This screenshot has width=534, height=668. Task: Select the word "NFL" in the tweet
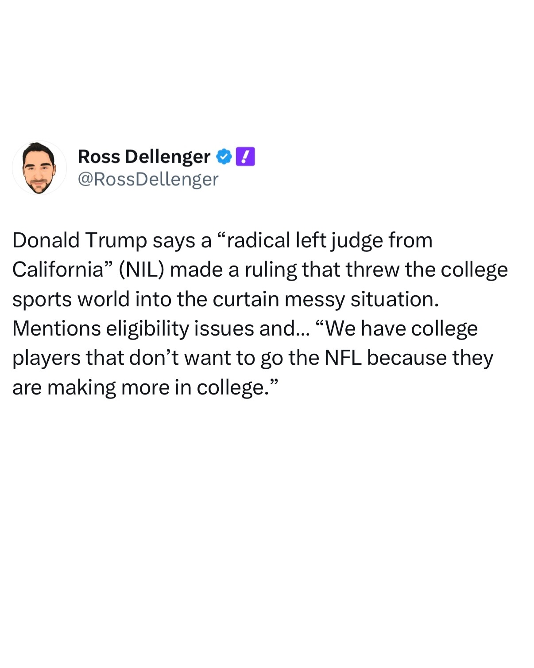click(x=342, y=358)
